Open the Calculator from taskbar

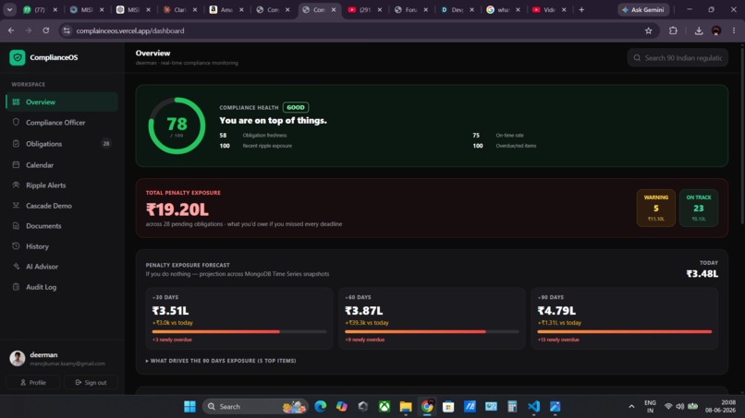coord(512,407)
